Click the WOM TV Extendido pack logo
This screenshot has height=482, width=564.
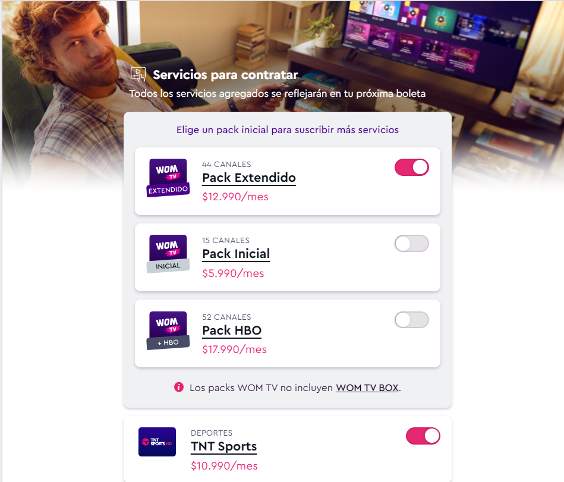[168, 178]
